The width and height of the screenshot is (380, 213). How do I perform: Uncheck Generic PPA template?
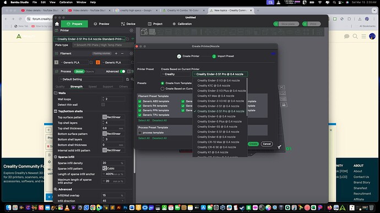(x=140, y=110)
